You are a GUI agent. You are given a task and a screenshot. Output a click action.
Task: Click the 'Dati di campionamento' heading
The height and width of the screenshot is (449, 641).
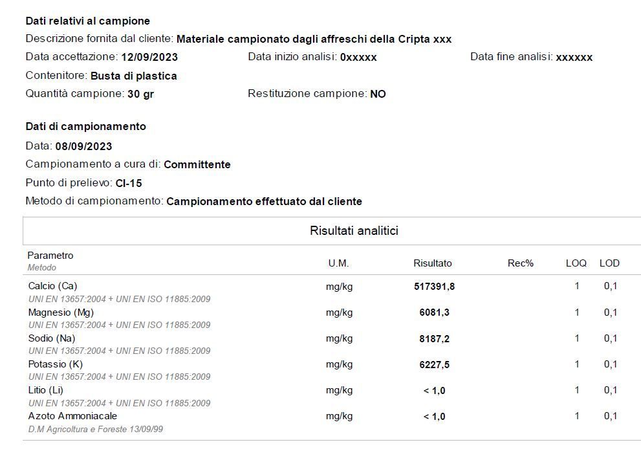coord(85,127)
